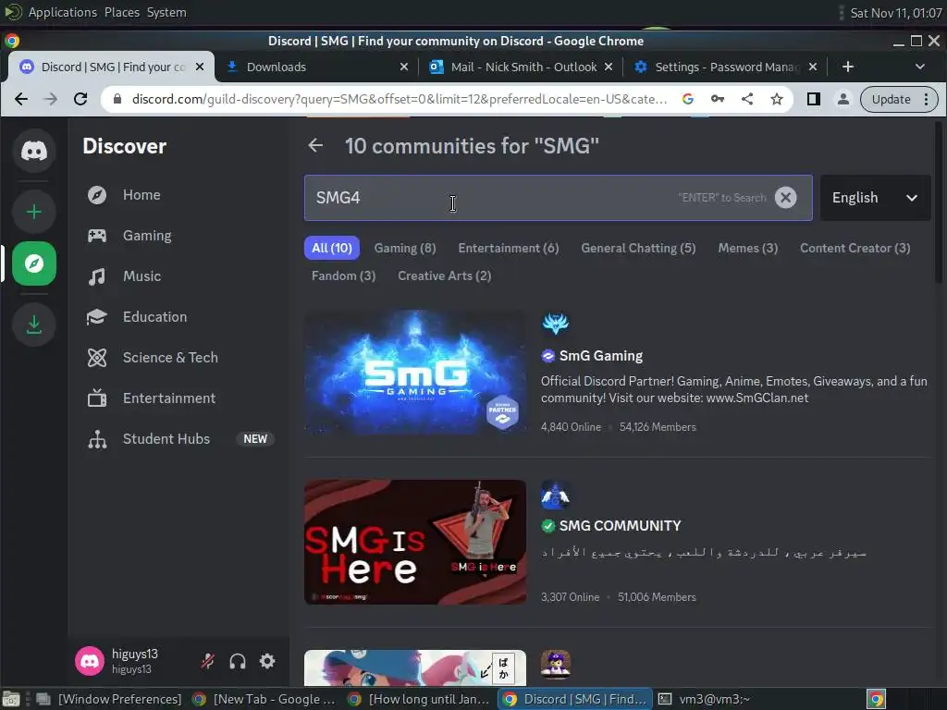Open Science & Tech category
The height and width of the screenshot is (710, 947).
pos(180,358)
